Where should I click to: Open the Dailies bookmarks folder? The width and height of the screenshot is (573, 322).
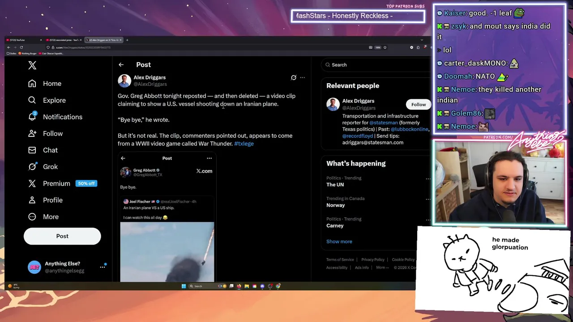[11, 53]
